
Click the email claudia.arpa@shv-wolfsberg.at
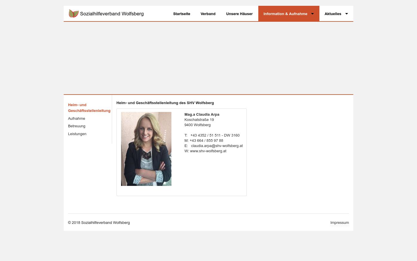pos(217,146)
